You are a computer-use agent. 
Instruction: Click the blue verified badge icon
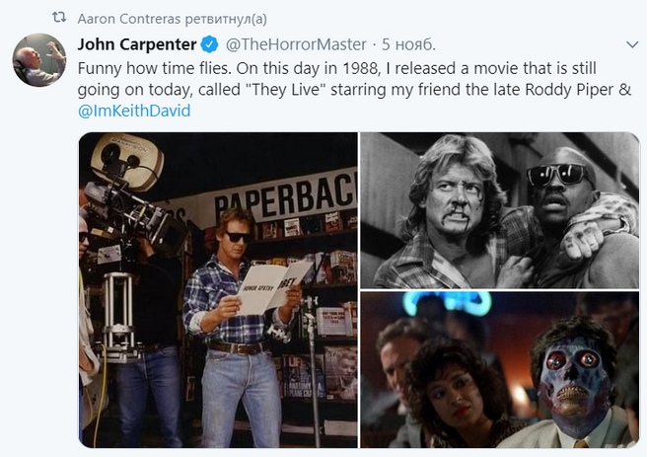[209, 44]
